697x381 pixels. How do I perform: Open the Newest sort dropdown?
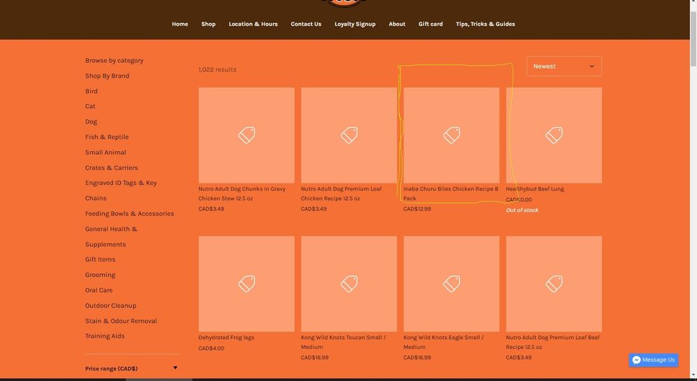(x=564, y=66)
